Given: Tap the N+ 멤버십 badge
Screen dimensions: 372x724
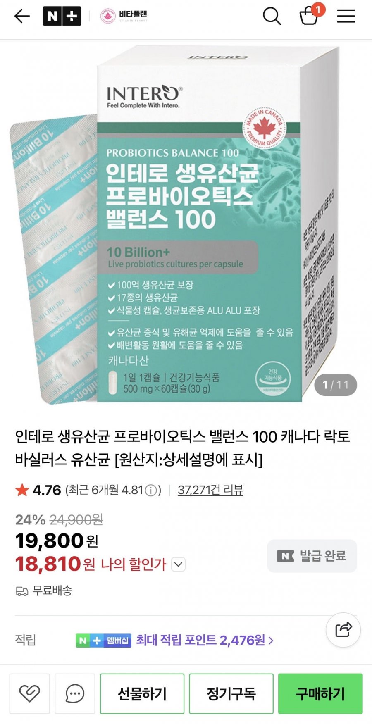Looking at the screenshot, I should [x=104, y=641].
